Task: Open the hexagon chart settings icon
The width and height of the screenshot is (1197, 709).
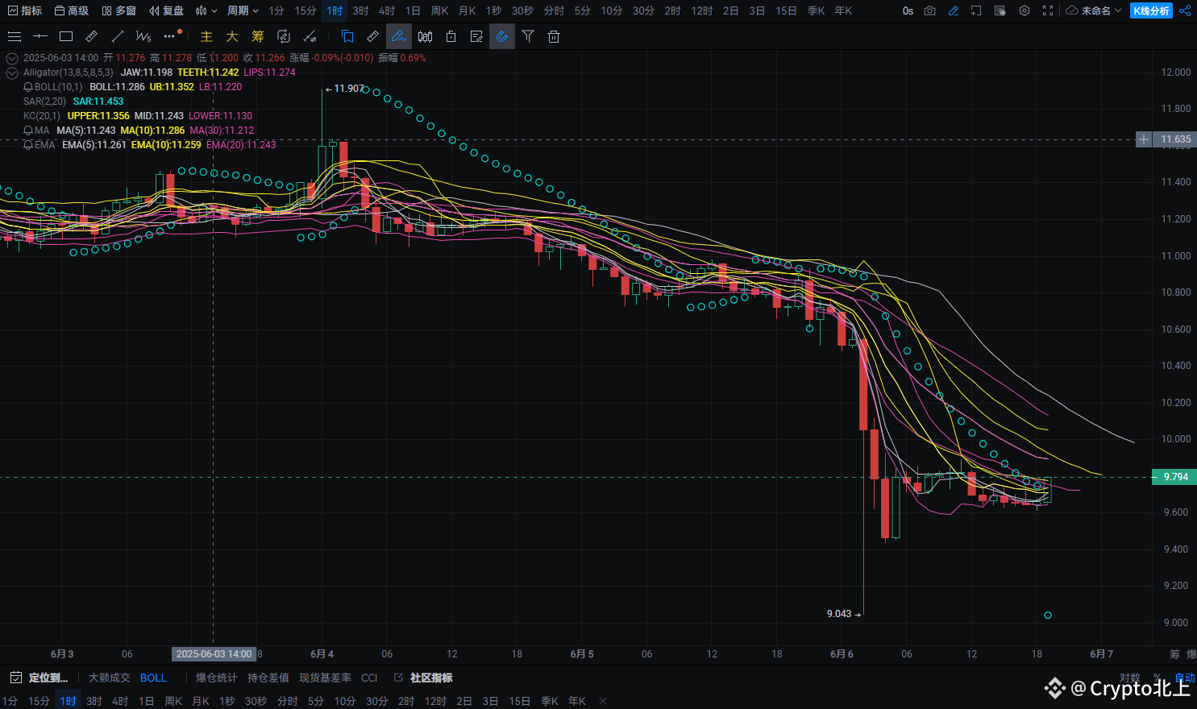Action: [x=1025, y=10]
